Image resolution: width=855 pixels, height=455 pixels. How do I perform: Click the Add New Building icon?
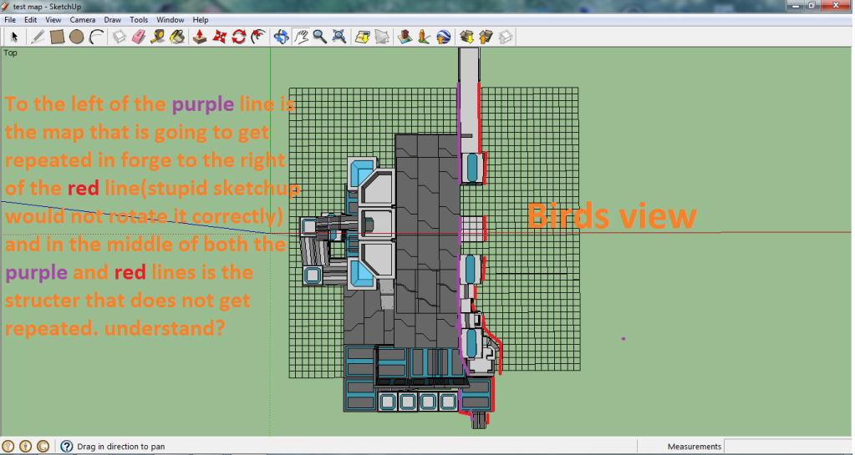click(405, 37)
